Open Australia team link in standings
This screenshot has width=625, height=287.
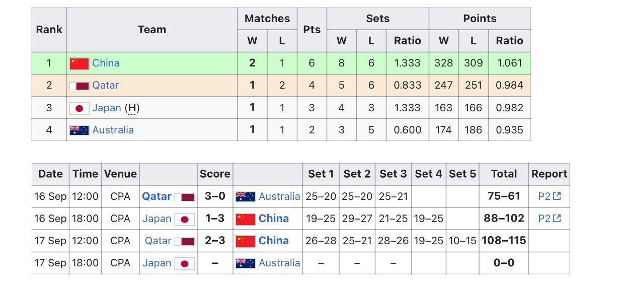(113, 130)
